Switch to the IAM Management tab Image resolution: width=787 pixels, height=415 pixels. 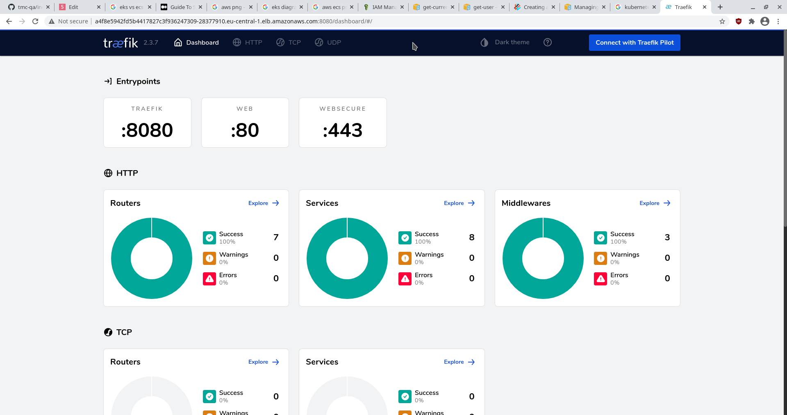click(x=383, y=7)
